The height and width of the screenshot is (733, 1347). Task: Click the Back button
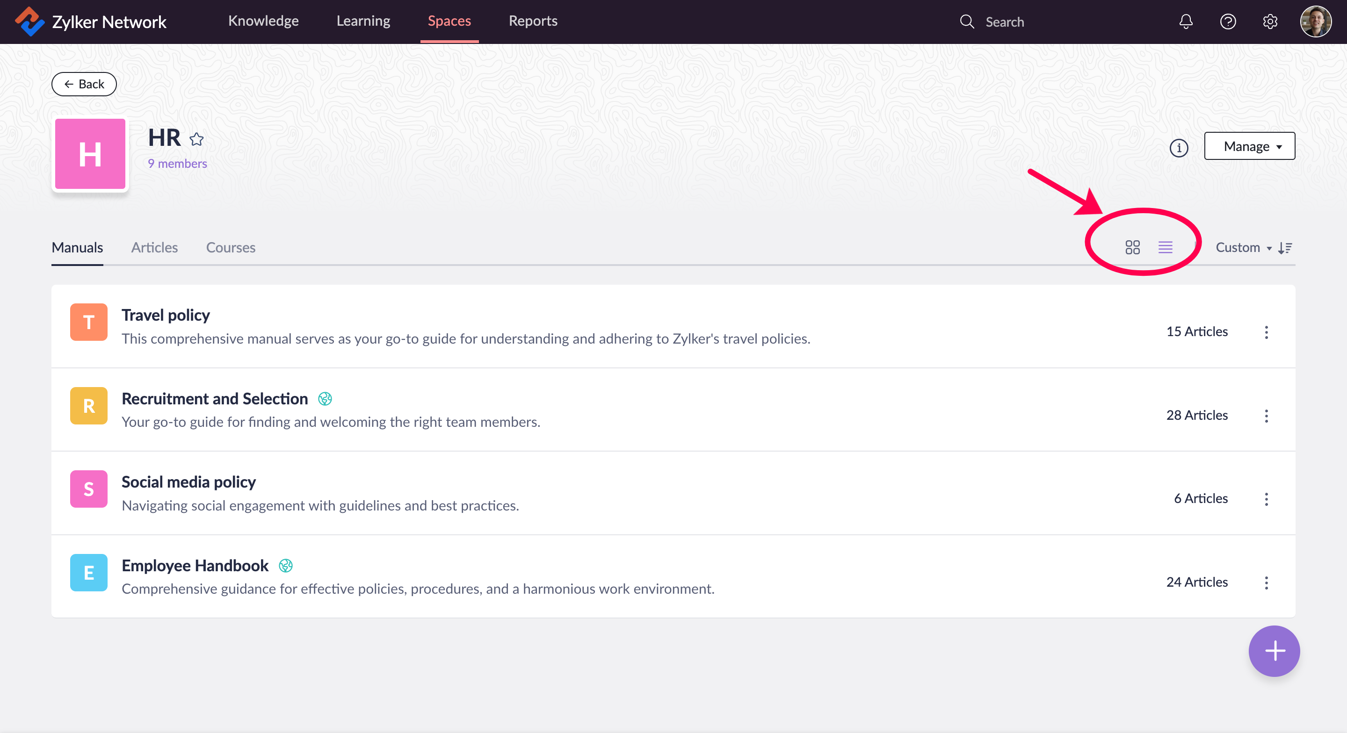[84, 84]
